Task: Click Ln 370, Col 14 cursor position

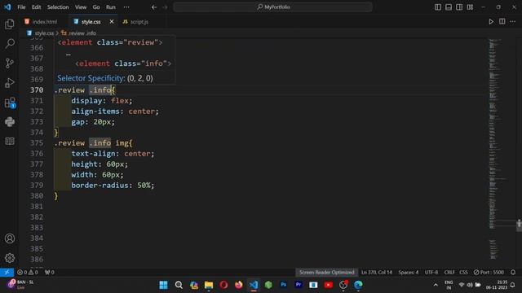Action: (377, 273)
